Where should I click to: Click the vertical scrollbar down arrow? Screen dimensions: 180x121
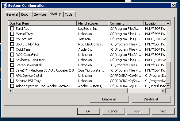pos(168,86)
